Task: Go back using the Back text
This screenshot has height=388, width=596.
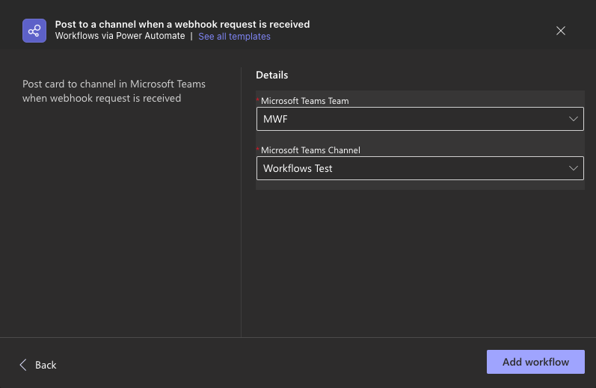Action: pyautogui.click(x=46, y=365)
